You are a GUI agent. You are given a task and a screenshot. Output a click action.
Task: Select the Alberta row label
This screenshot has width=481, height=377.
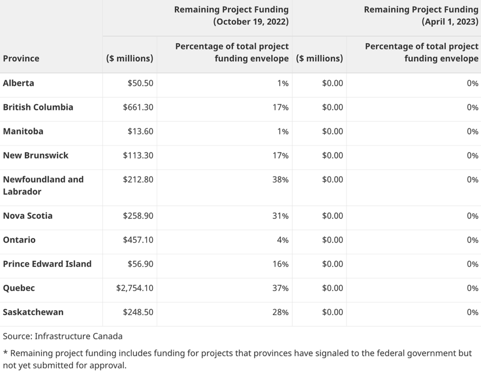point(19,83)
